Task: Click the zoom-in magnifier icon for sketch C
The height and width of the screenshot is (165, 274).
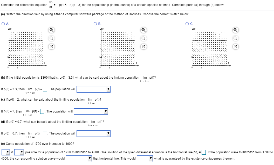Action: click(x=235, y=30)
